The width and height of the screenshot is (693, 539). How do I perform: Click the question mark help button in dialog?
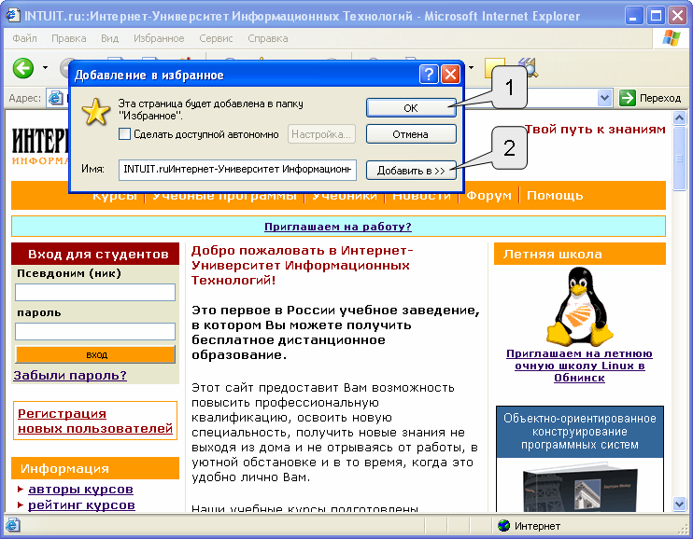tap(429, 75)
